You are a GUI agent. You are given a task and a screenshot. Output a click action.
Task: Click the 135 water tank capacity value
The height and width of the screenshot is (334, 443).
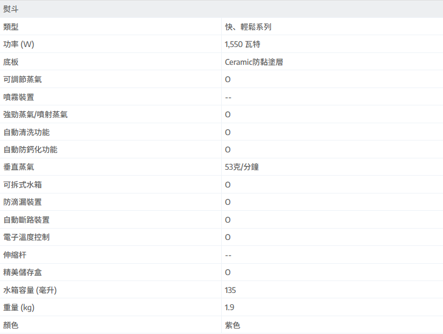(230, 290)
